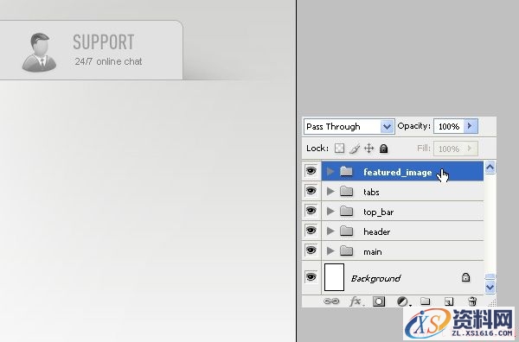The width and height of the screenshot is (519, 342).
Task: Lock layer position
Action: coord(368,149)
